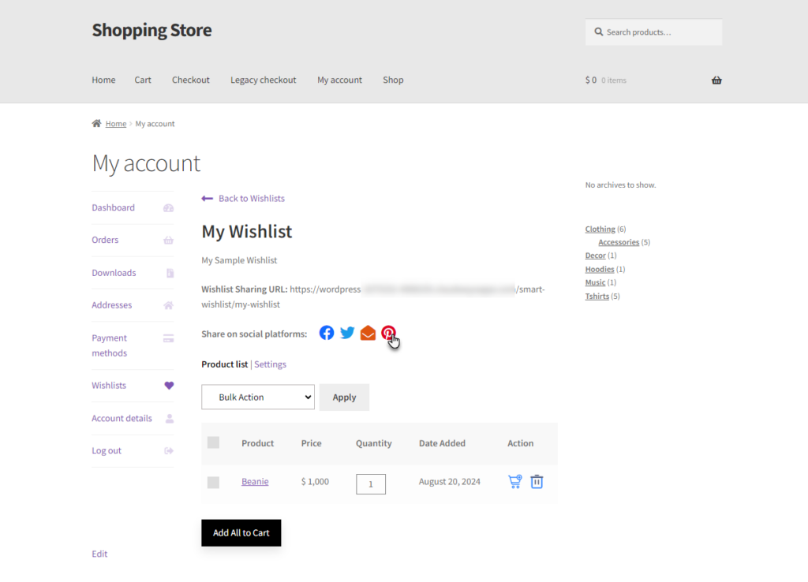The image size is (808, 582).
Task: Click the Beanie quantity input box
Action: [x=371, y=484]
